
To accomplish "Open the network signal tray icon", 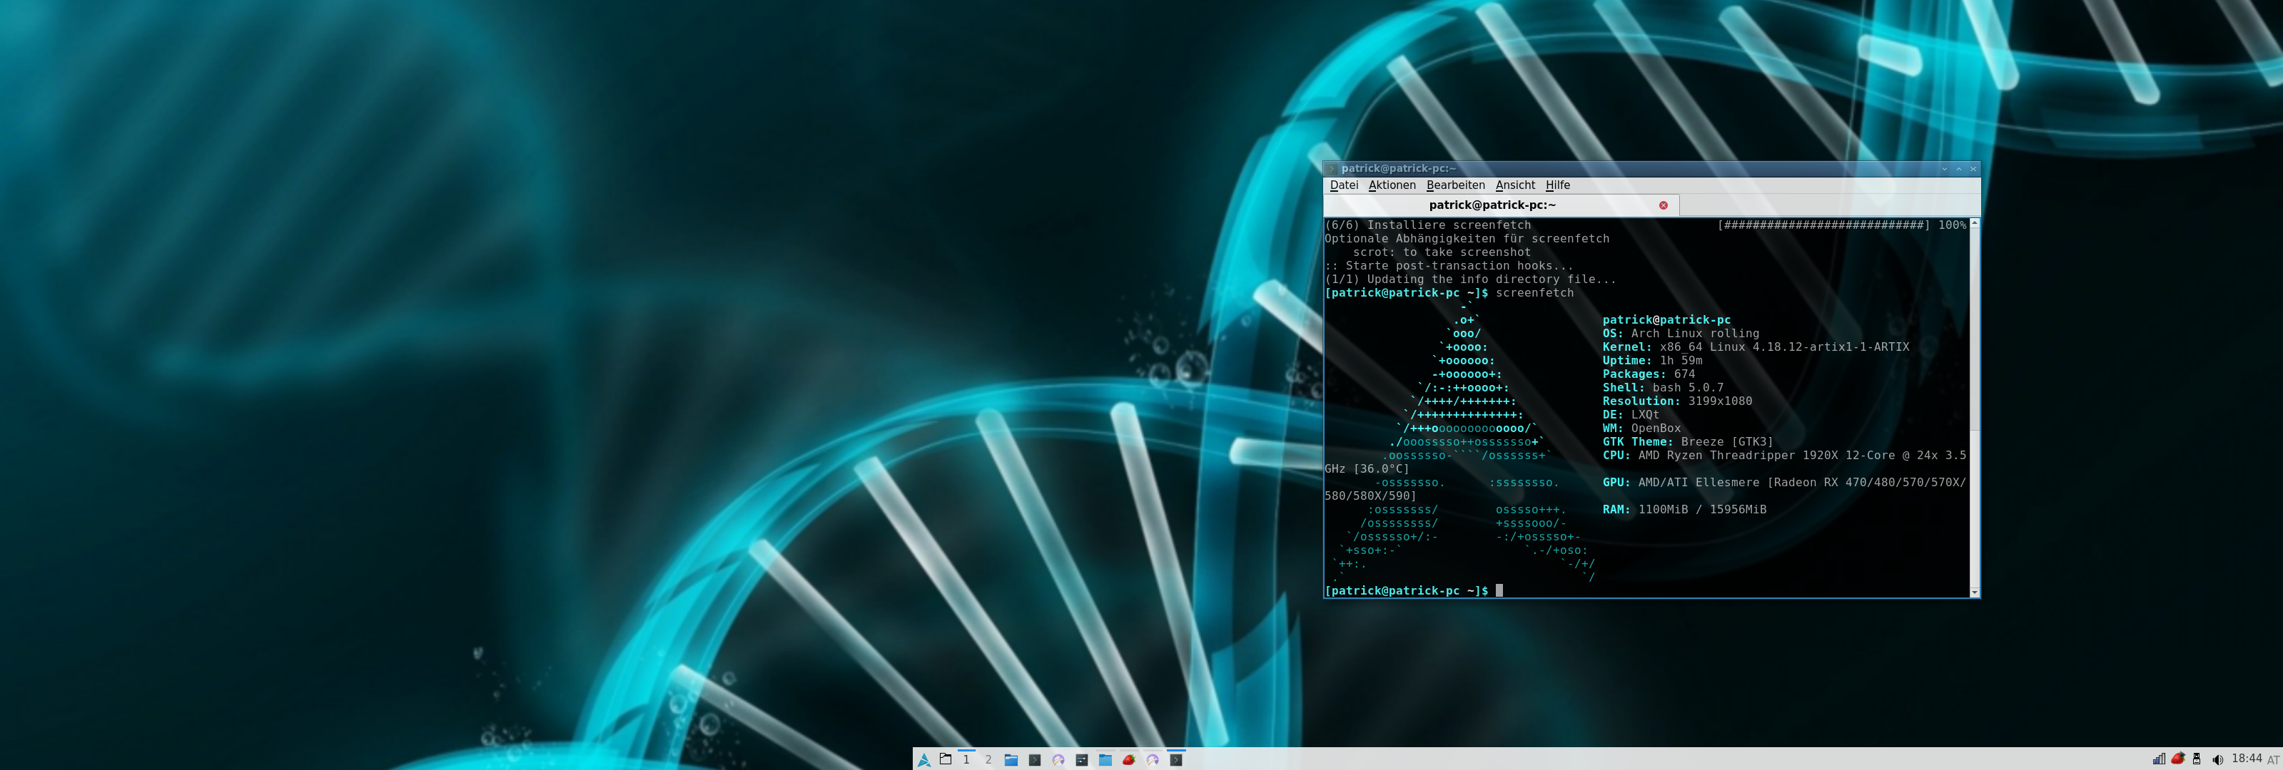I will point(2159,759).
